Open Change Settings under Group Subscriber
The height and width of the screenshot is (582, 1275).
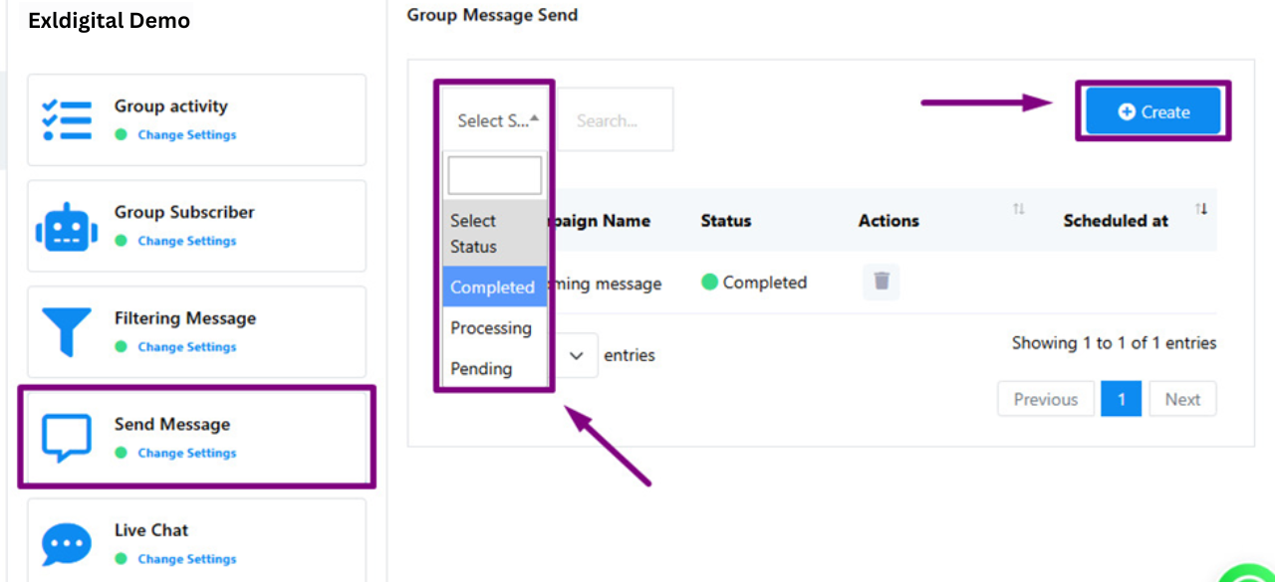[x=187, y=241]
